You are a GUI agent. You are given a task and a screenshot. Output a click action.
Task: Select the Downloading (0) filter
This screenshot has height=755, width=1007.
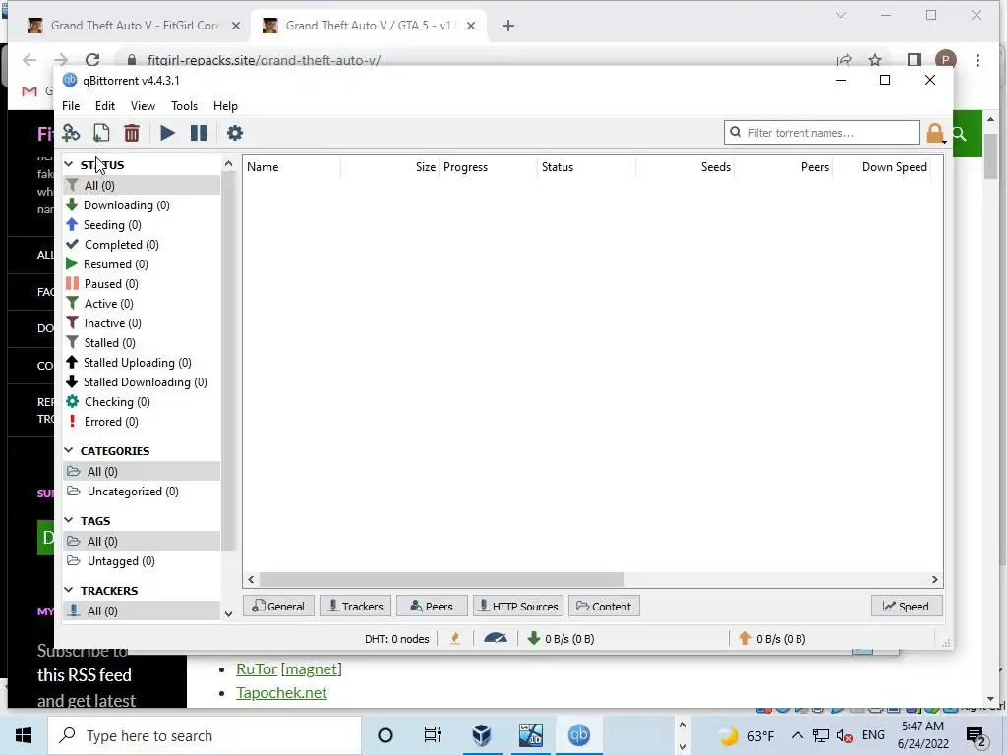tap(142, 205)
